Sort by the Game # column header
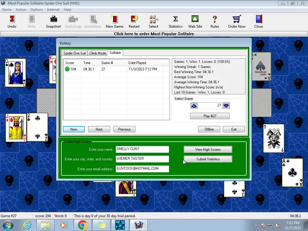This screenshot has width=308, height=231. (113, 63)
